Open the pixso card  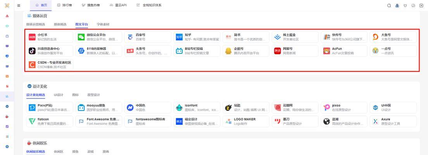344,107
